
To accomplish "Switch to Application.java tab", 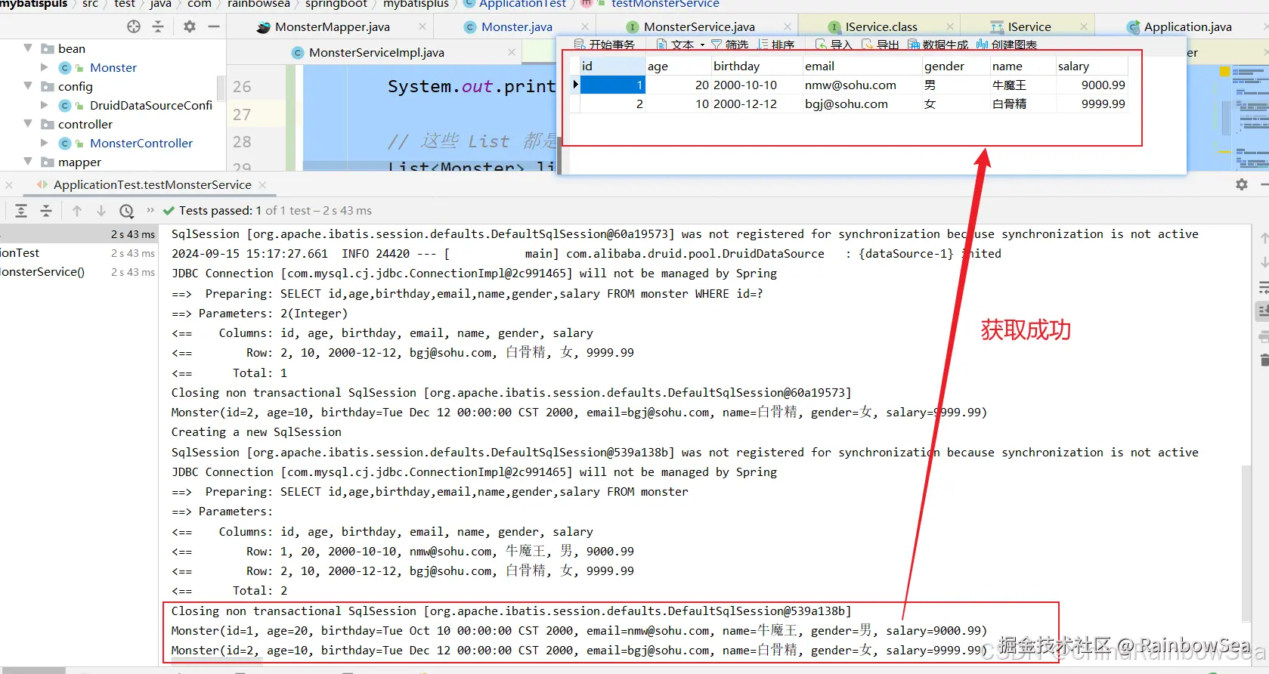I will coord(1187,27).
